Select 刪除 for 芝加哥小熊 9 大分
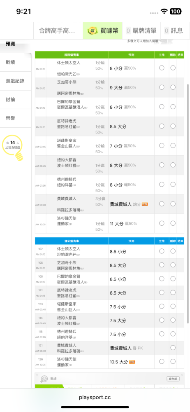The image size is (190, 412). click(173, 87)
